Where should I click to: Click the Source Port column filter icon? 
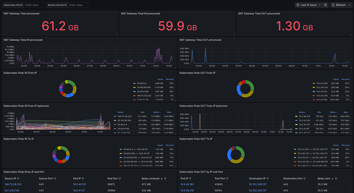pos(55,179)
